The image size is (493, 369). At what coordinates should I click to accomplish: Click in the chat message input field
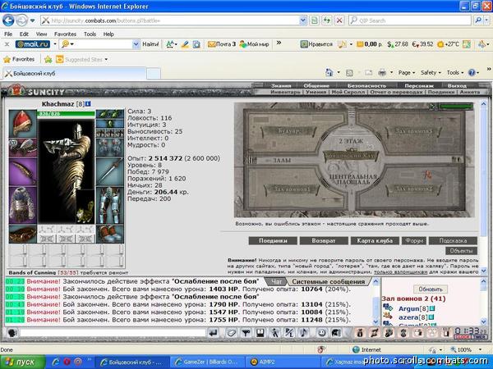point(113,333)
